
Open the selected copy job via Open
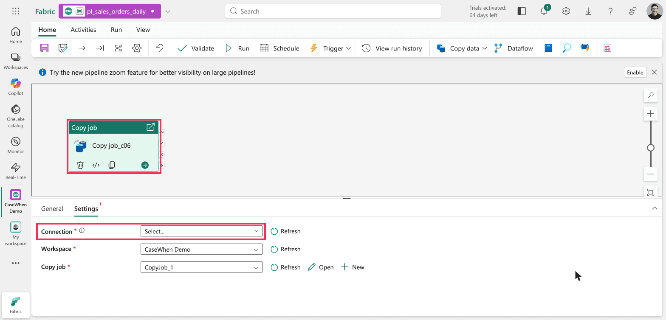321,267
